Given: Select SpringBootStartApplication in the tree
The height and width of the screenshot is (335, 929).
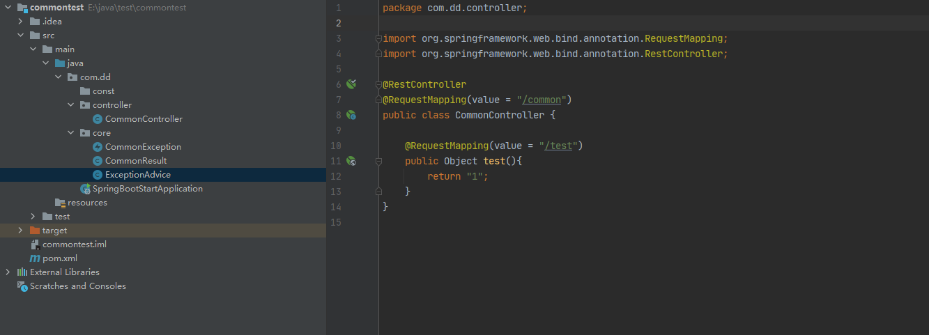Looking at the screenshot, I should click(x=148, y=189).
